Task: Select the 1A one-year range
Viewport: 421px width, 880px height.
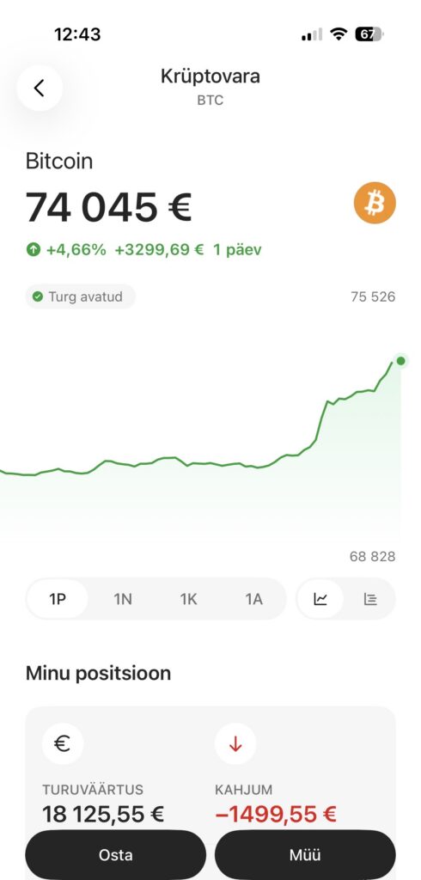Action: point(253,599)
